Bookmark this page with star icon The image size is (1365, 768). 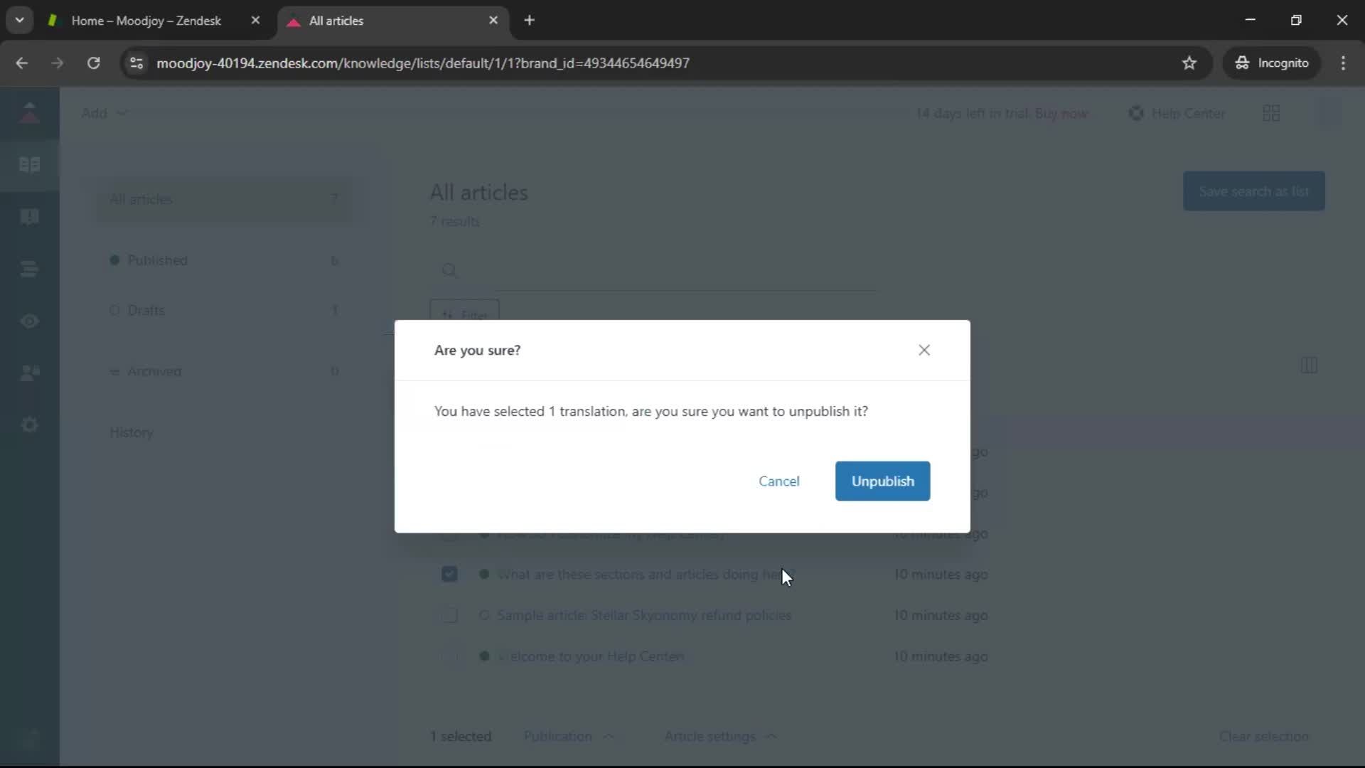point(1189,63)
